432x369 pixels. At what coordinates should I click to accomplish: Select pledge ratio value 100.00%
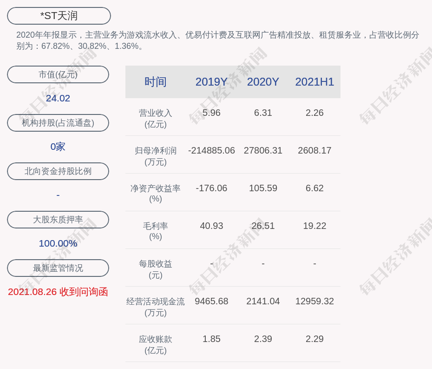click(x=58, y=243)
